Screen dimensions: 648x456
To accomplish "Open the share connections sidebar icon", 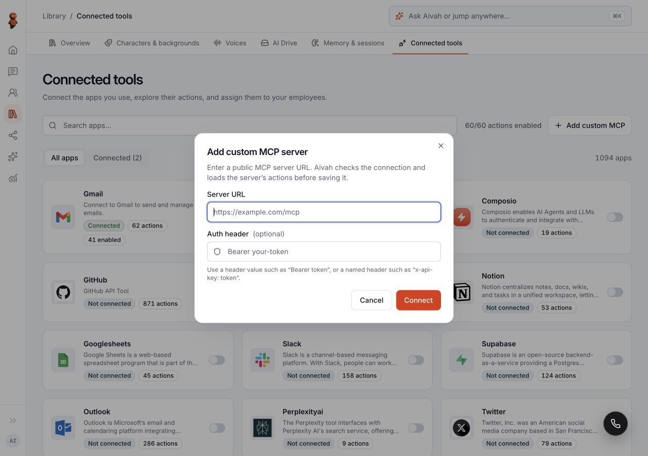I will 13,135.
